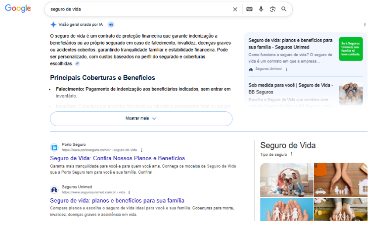The image size is (374, 230).
Task: Open 'Seguro de Vida: Confira Nossos Planos' link
Action: tap(117, 158)
